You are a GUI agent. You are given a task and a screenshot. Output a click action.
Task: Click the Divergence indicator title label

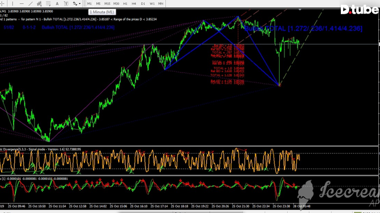pos(40,149)
